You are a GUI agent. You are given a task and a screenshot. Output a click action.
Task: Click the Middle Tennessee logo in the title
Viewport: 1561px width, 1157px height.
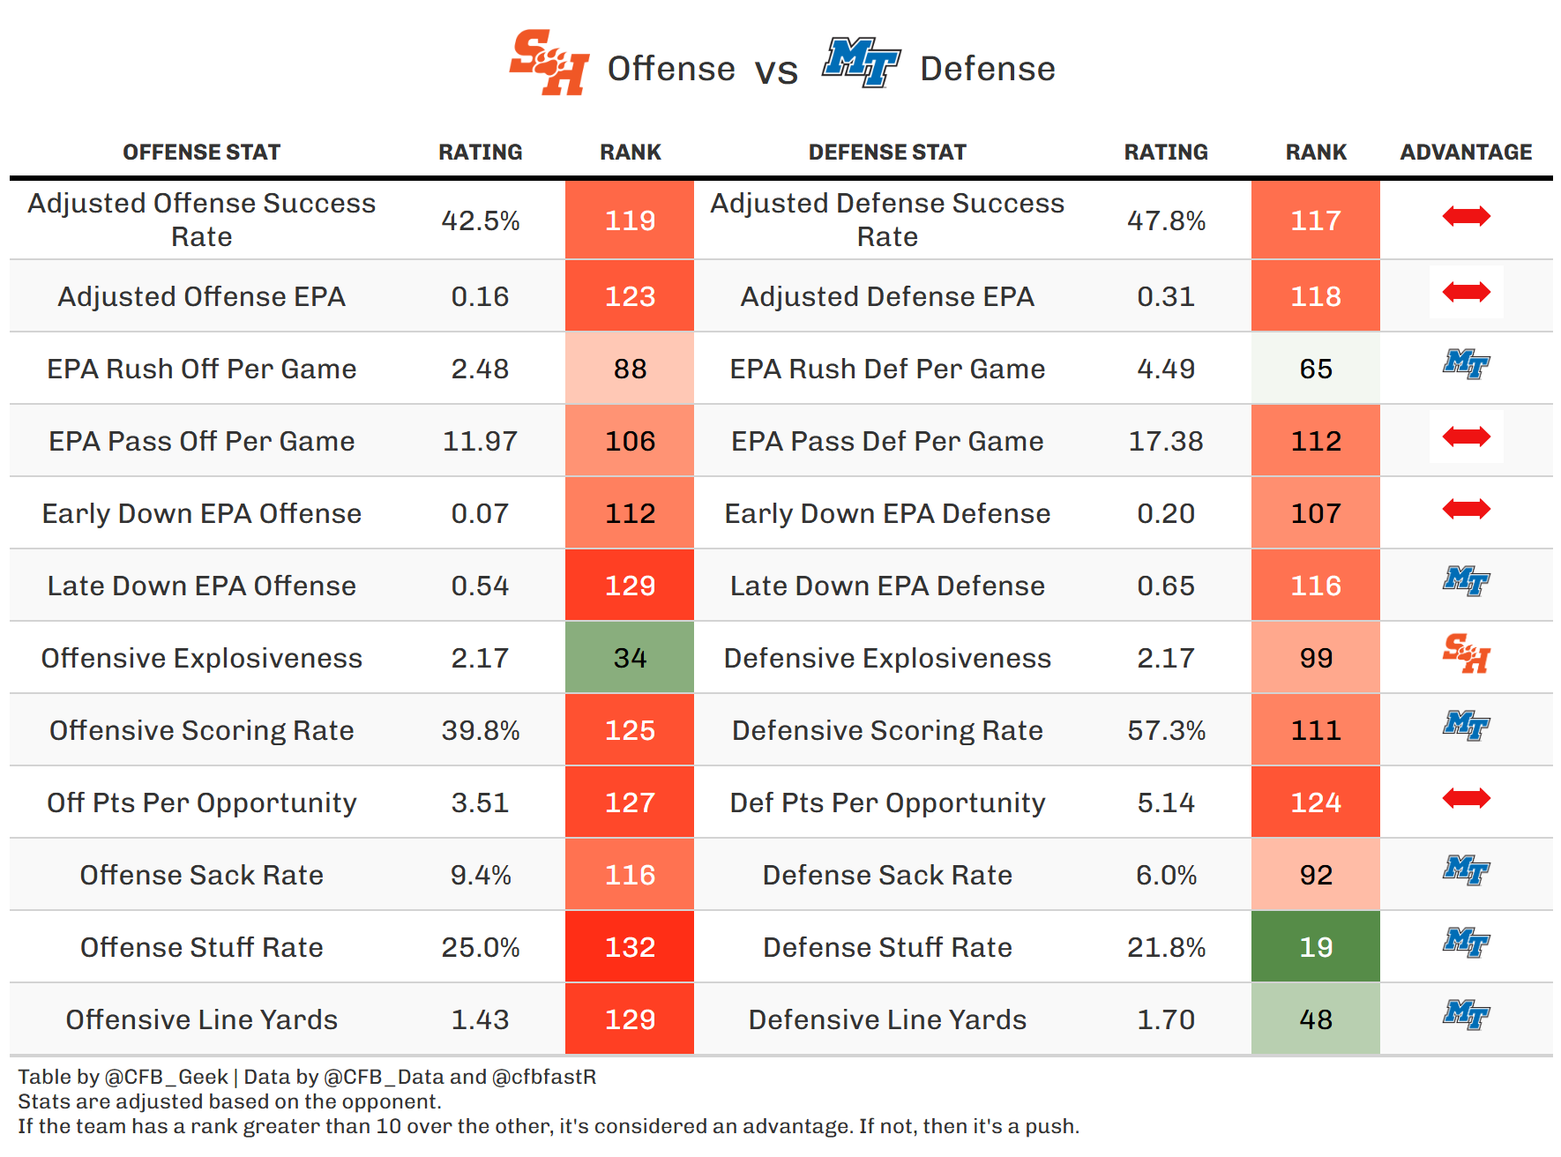click(861, 62)
